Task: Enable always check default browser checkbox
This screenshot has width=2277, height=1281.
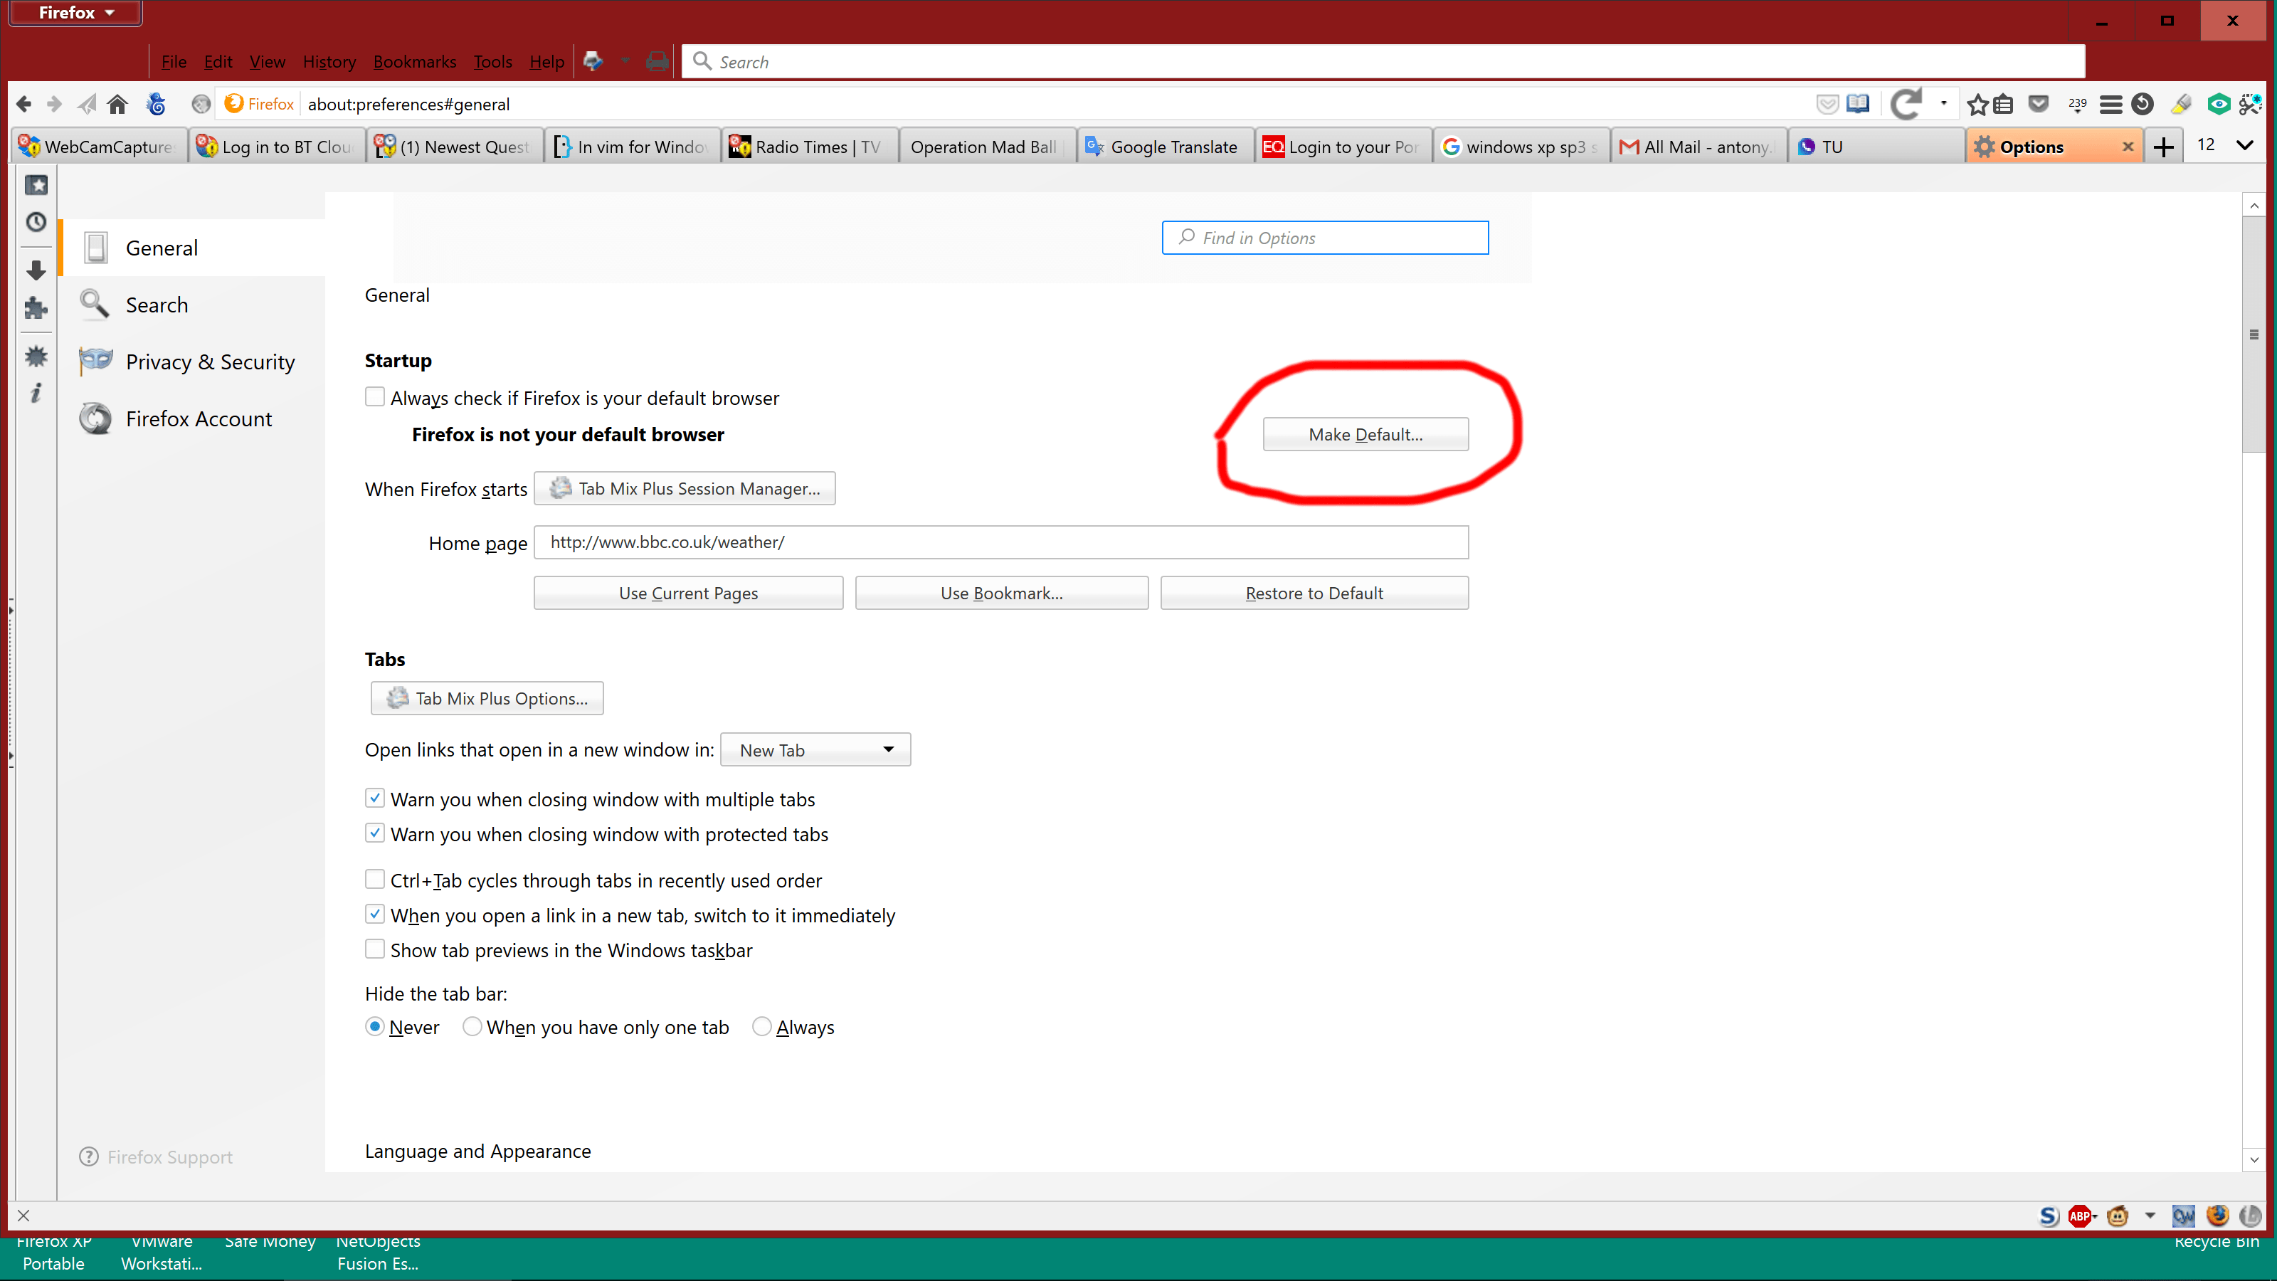Action: coord(375,397)
